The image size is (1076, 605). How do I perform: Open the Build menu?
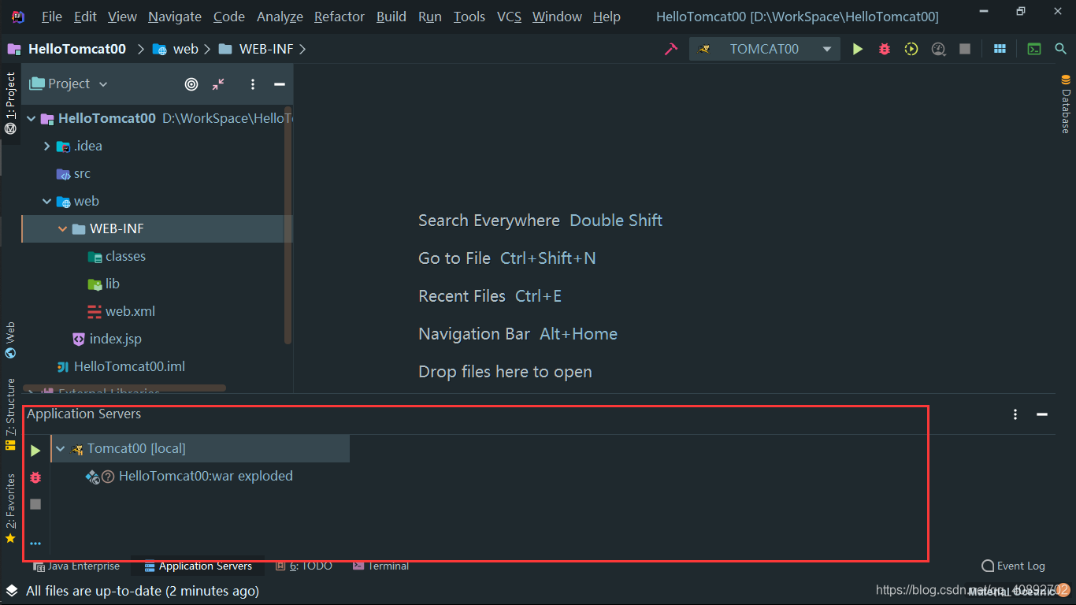pyautogui.click(x=391, y=17)
